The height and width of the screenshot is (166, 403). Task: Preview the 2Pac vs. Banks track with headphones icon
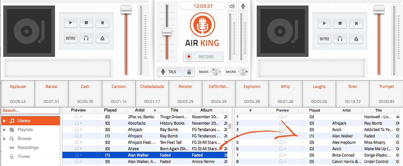coord(77,117)
